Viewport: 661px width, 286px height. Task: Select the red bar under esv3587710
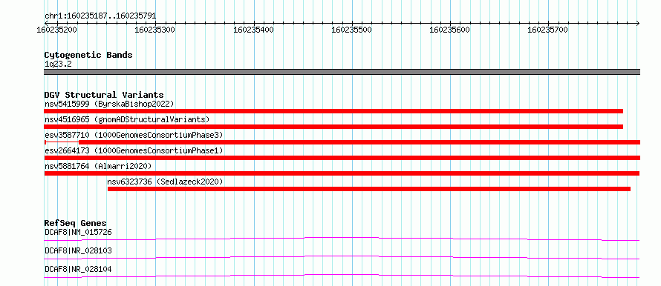pyautogui.click(x=342, y=142)
